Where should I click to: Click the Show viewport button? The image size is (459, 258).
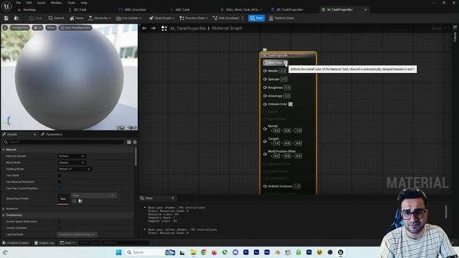[51, 27]
